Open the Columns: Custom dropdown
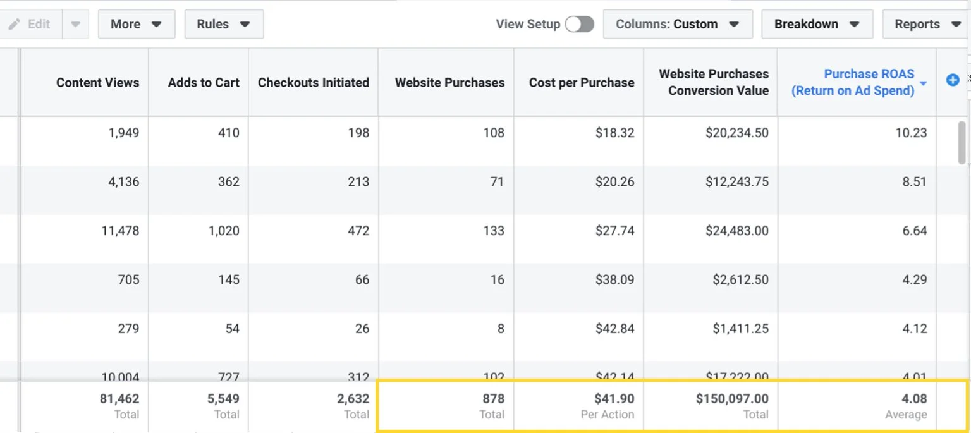971x433 pixels. click(677, 24)
